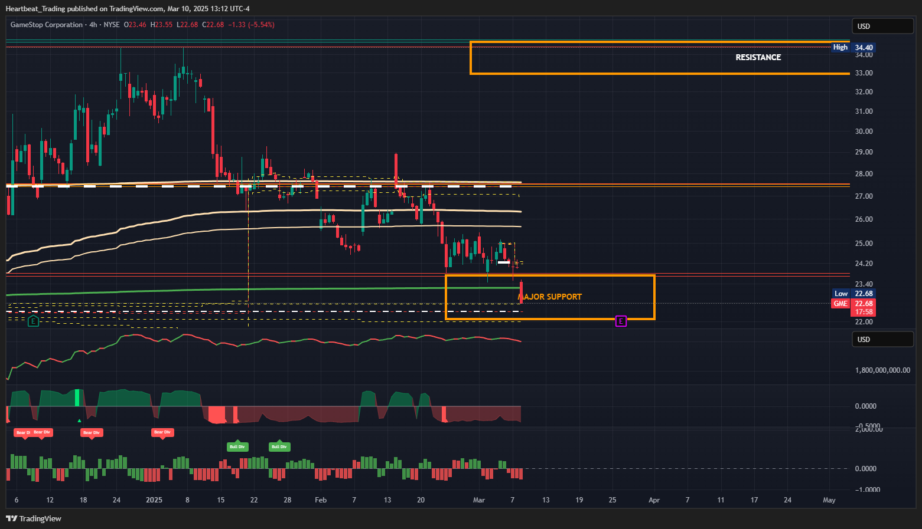Click the green up-triangle signal marker

(80, 420)
